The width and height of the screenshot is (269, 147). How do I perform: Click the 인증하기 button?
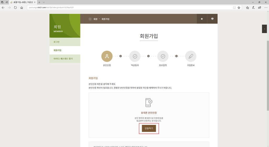click(x=149, y=128)
